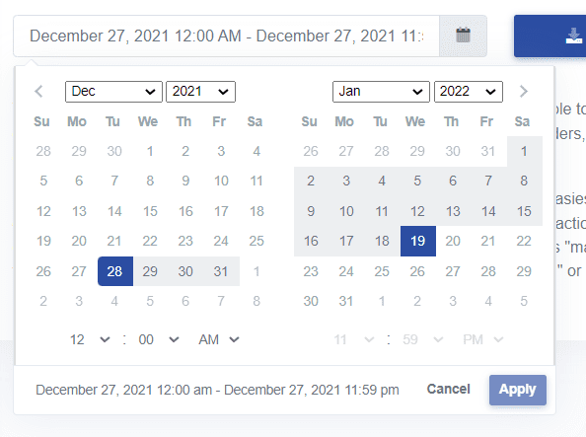
Task: Focus the date range text field
Action: coord(227,36)
